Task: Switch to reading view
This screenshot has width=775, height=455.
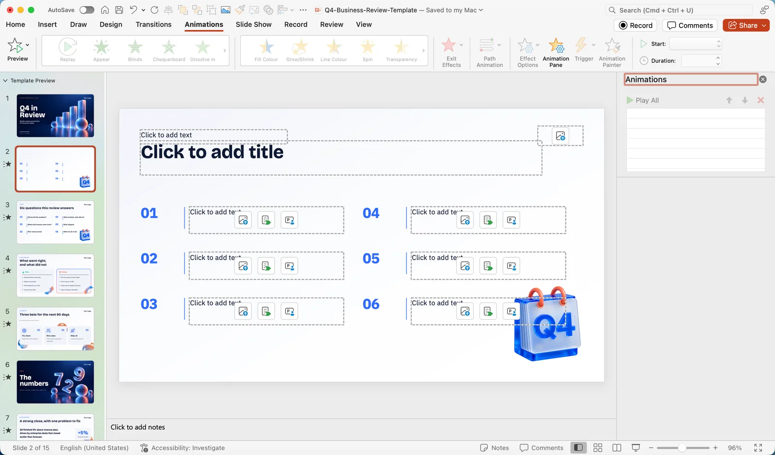Action: coord(617,448)
